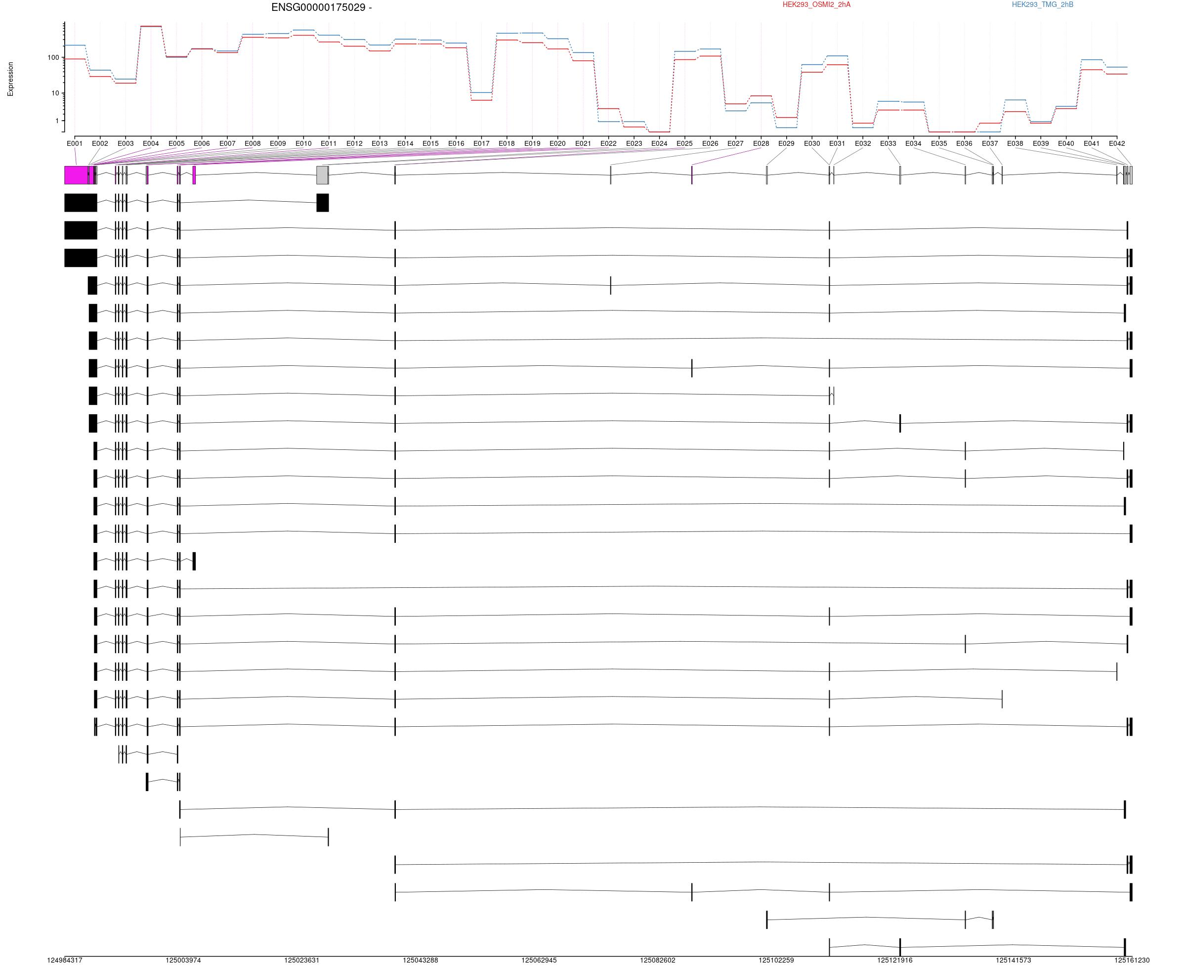Choose exon label E040
This screenshot has width=1186, height=969.
click(1066, 143)
